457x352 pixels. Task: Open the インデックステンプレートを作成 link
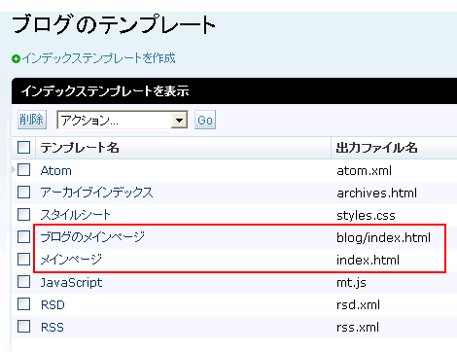point(99,58)
